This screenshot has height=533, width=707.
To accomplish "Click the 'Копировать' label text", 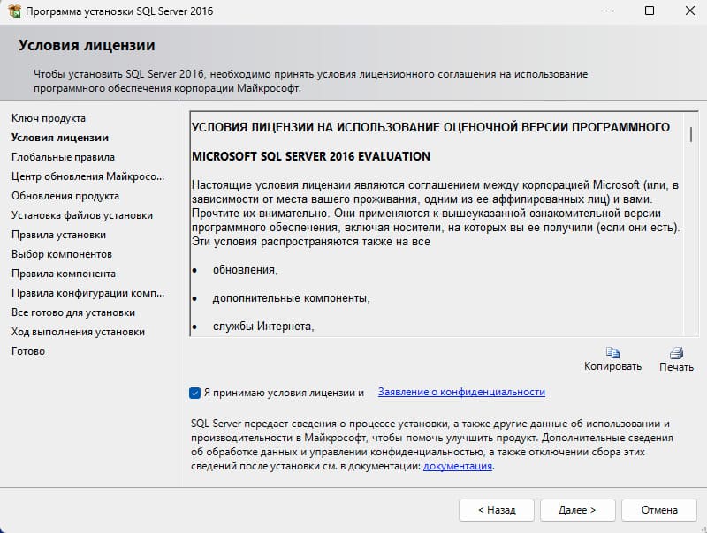I will coord(612,366).
